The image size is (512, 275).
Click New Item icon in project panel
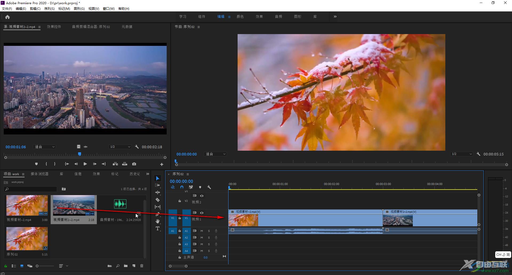[x=134, y=266]
